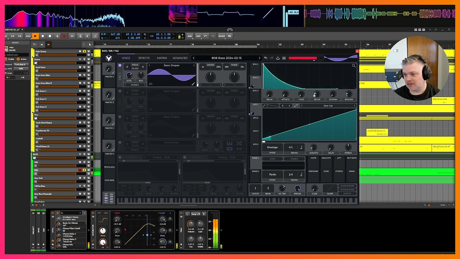Viewport: 460px width, 259px height.
Task: Toggle OSC 1 on/off power button
Action: pyautogui.click(x=120, y=65)
